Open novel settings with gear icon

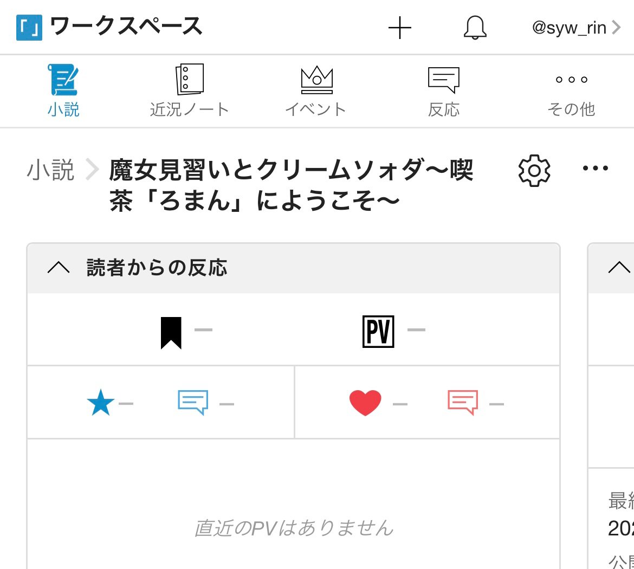[534, 171]
